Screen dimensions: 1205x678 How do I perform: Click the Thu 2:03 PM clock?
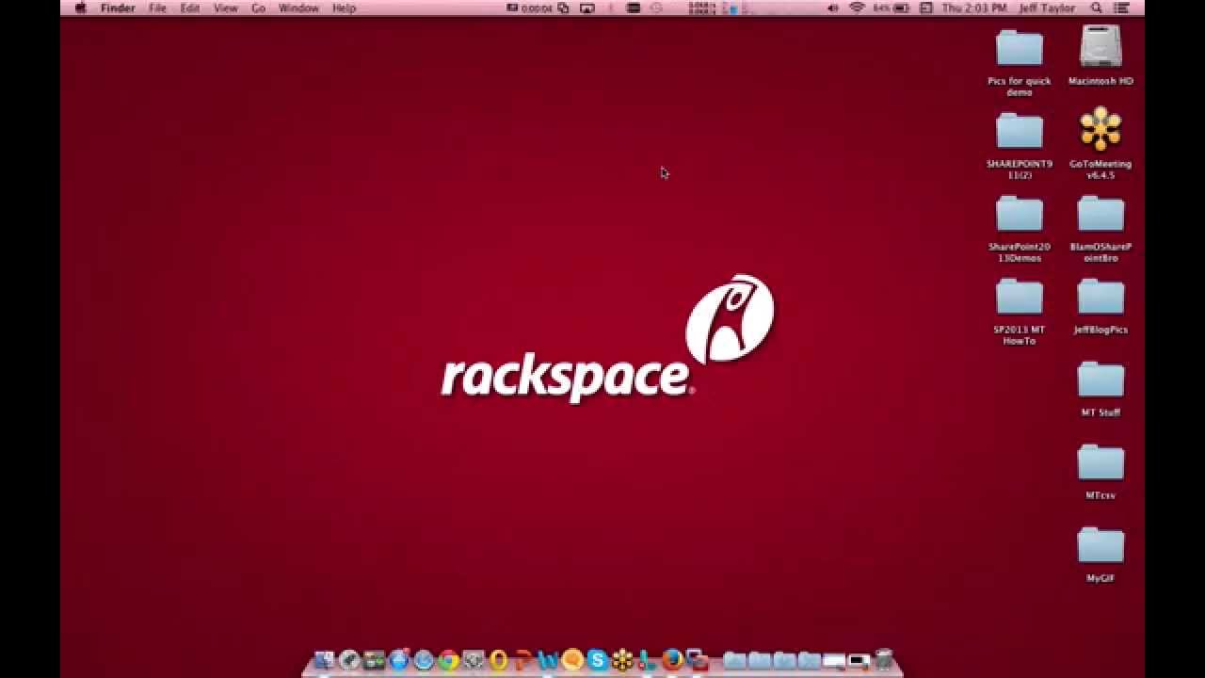click(973, 8)
